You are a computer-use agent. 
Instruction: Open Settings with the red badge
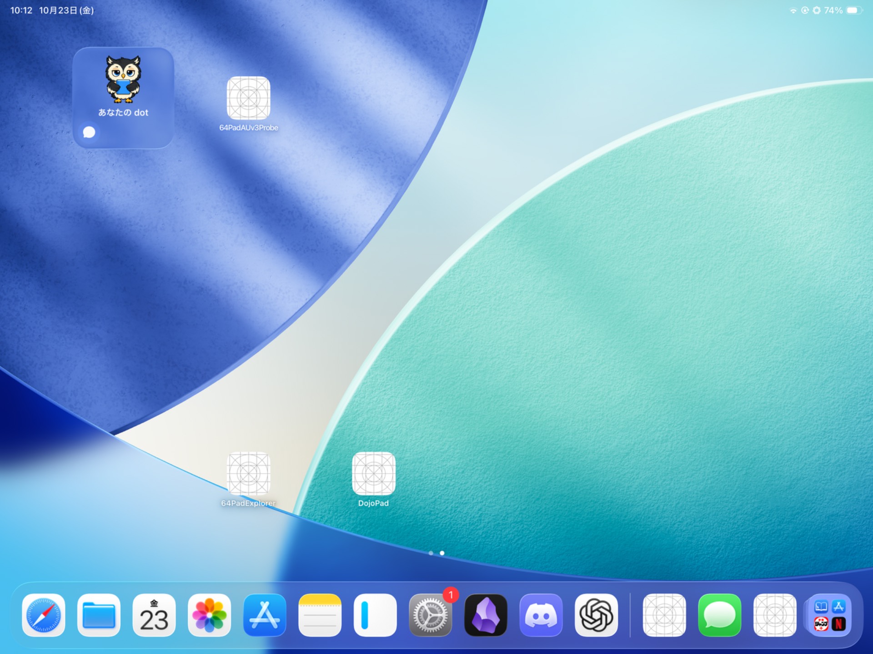(x=431, y=615)
